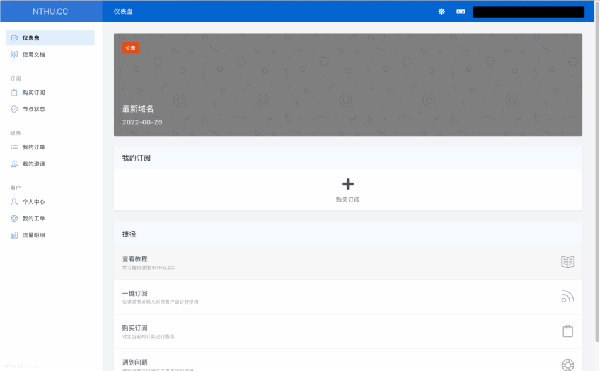The image size is (600, 371).
Task: Click the 我的订阅 section heading
Action: click(x=136, y=158)
